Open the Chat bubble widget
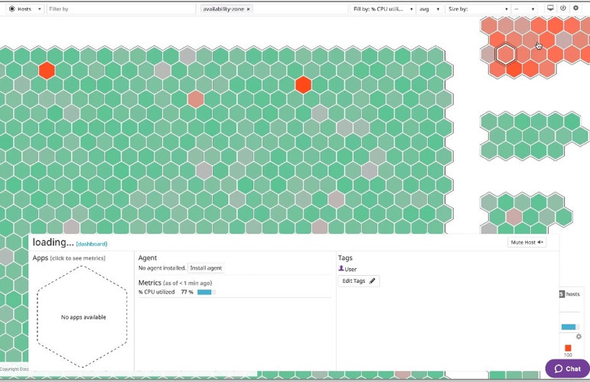 [x=567, y=368]
